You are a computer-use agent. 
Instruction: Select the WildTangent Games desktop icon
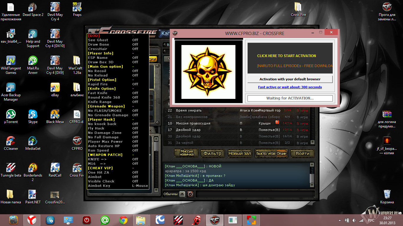pos(11,65)
